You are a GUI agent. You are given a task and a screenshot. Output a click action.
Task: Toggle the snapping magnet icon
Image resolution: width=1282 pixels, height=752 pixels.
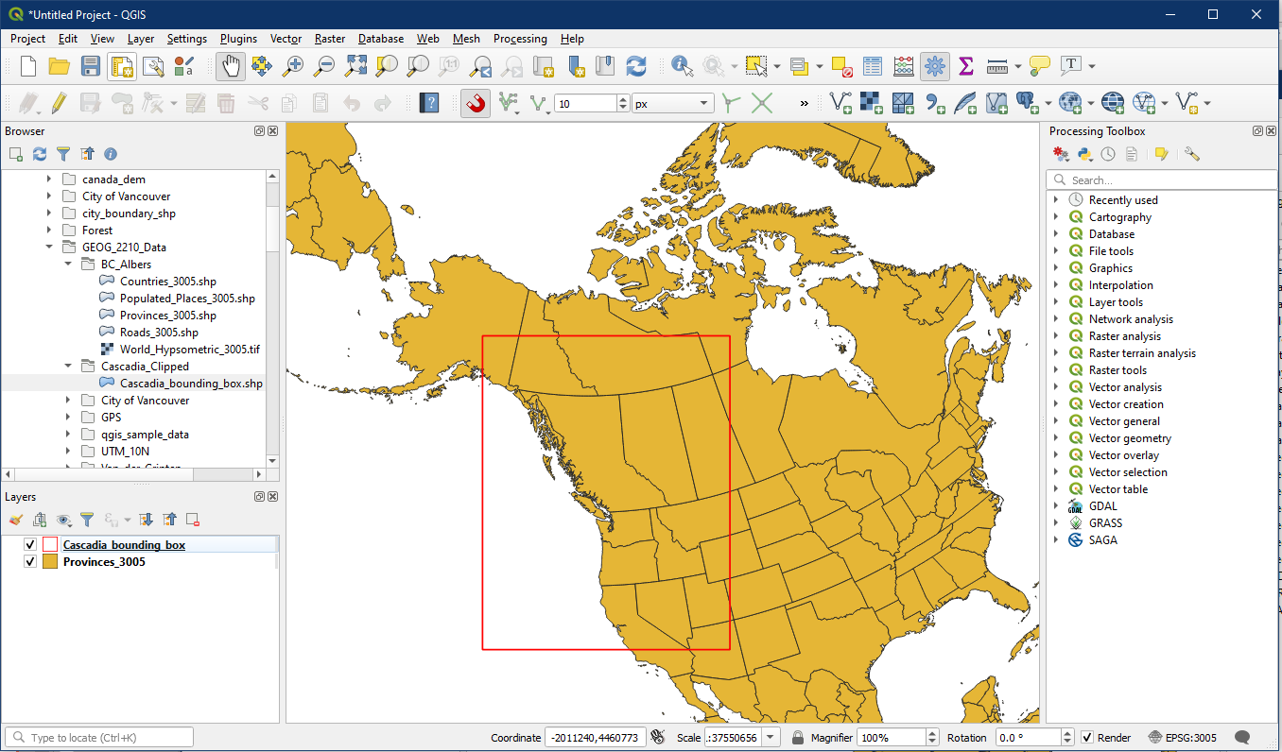point(476,103)
